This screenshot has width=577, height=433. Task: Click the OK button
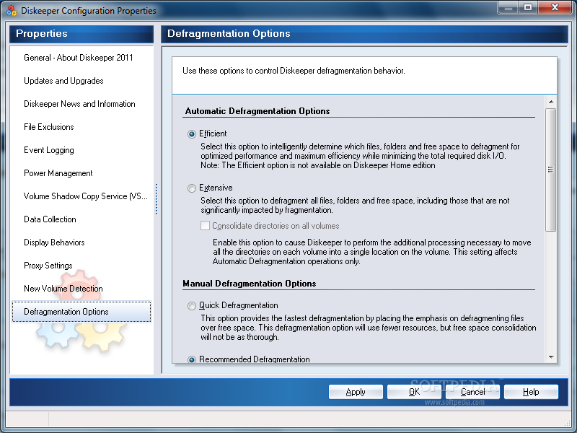[x=414, y=392]
